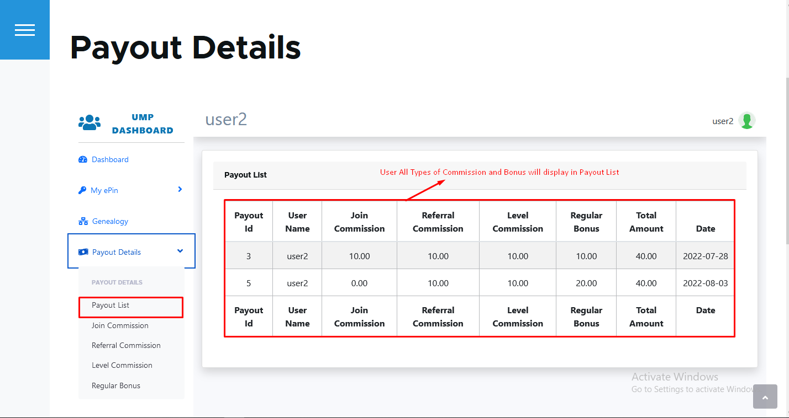Click the top Payout Id column header
789x418 pixels.
249,222
